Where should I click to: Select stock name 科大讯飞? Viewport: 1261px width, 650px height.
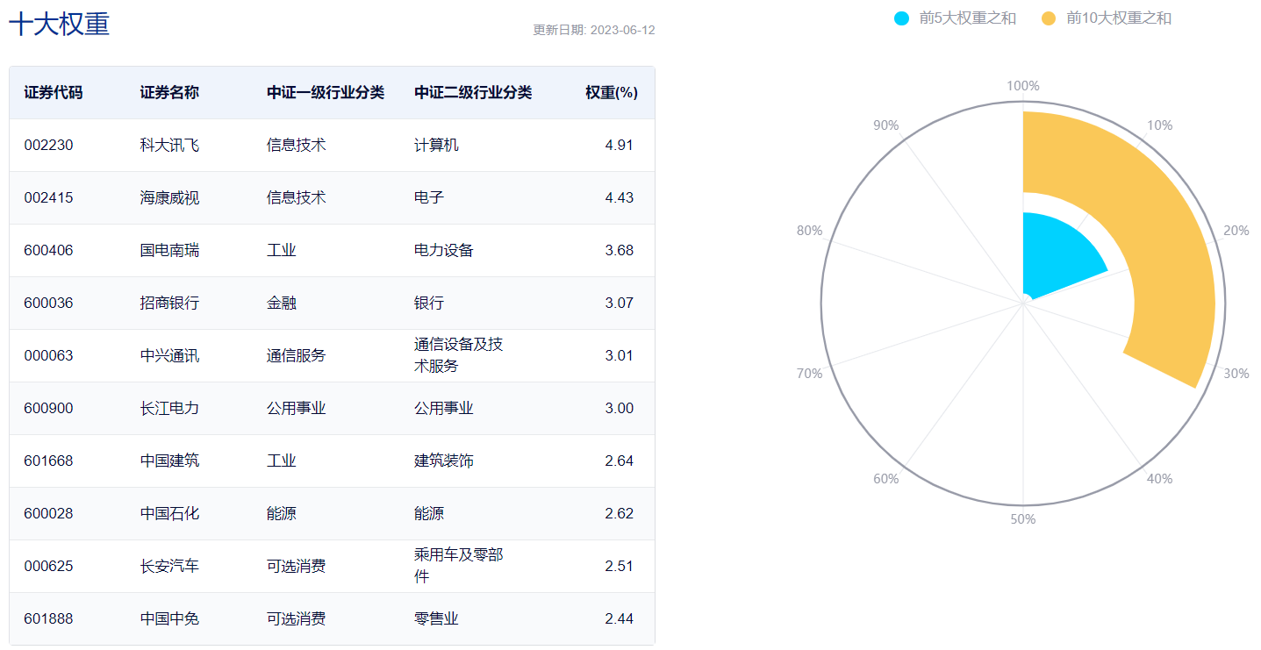(x=169, y=145)
